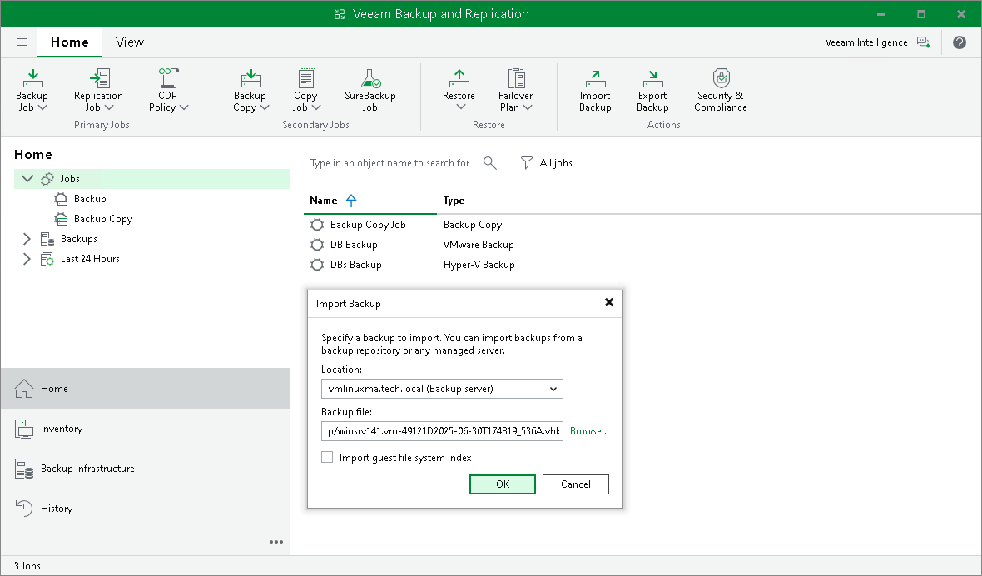Expand the Last 24 Hours node

[x=26, y=258]
